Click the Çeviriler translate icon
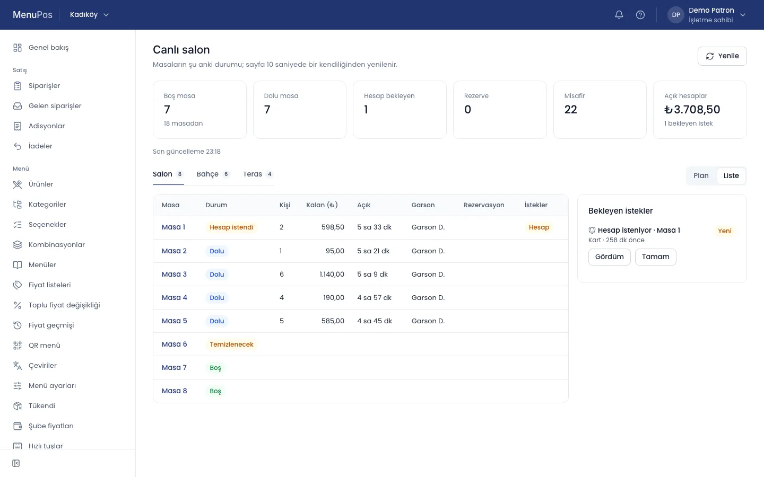764x477 pixels. [18, 366]
